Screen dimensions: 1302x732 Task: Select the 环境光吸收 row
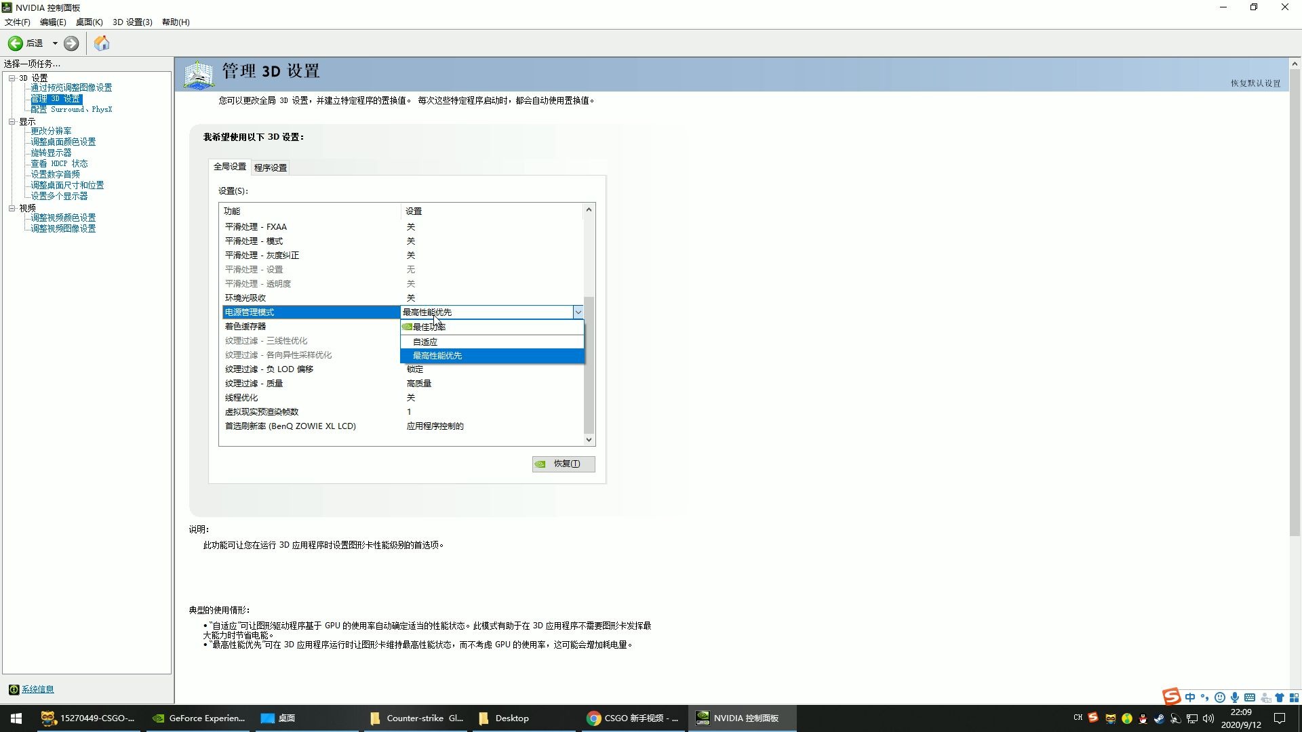(401, 298)
